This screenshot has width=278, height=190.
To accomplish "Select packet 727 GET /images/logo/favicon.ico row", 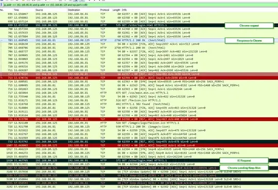I will pos(139,123).
